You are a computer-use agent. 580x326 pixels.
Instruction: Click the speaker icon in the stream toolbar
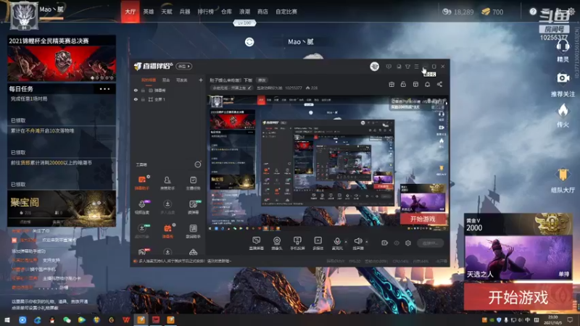click(357, 243)
